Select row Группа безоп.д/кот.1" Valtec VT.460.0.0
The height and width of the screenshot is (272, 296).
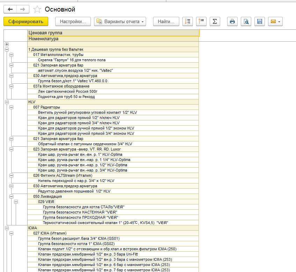113,81
